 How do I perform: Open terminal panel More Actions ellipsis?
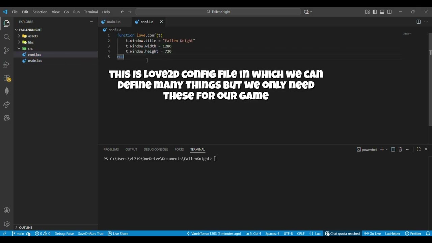point(408,150)
